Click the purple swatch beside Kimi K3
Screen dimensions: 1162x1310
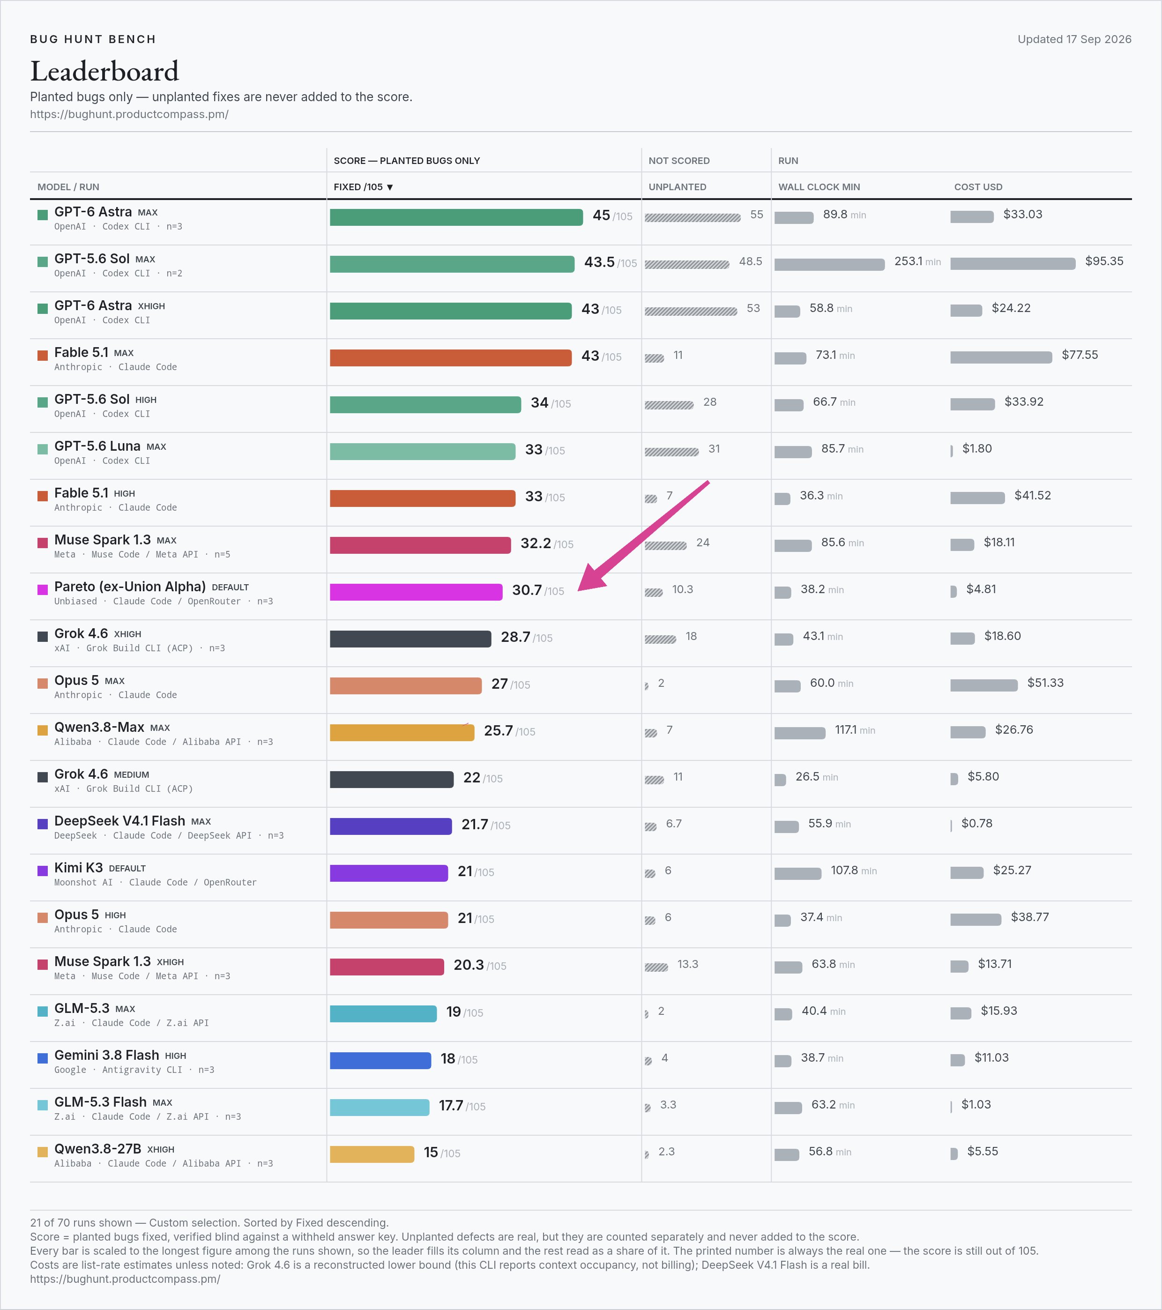pyautogui.click(x=42, y=871)
